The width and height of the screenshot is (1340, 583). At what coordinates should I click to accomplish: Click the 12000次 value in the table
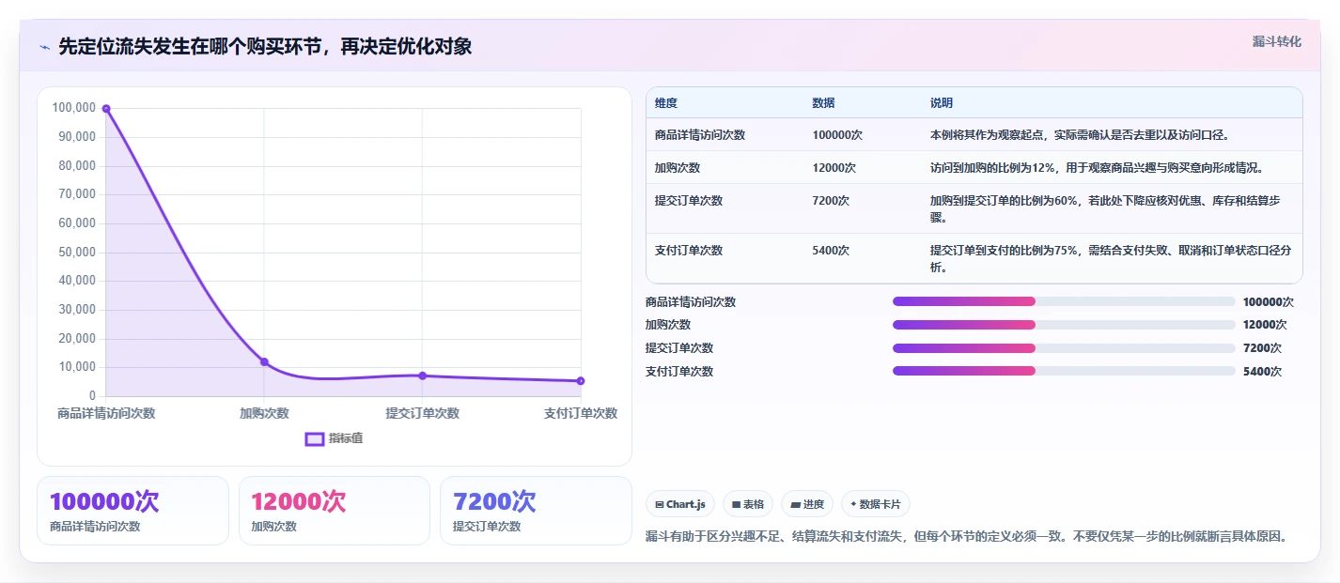[x=834, y=167]
